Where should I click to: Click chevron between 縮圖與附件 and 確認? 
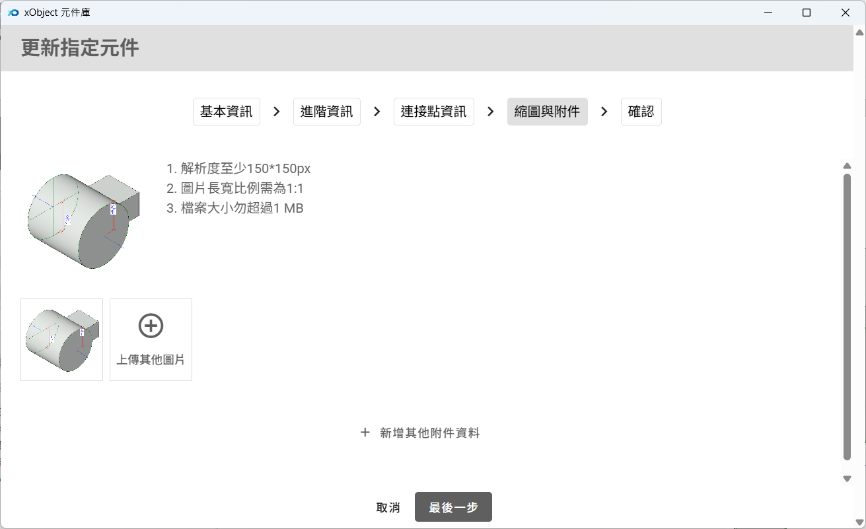[604, 112]
